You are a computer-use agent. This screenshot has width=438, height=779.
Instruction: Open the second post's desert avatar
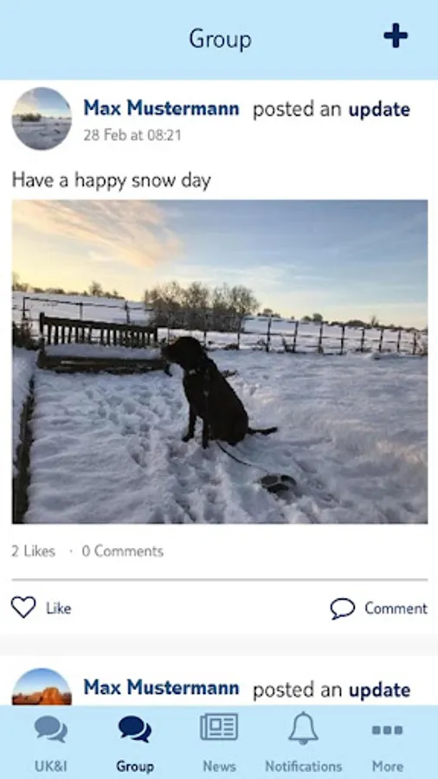coord(42,686)
